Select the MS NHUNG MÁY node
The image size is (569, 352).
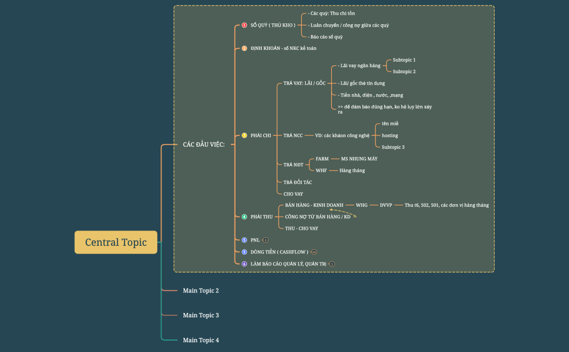359,159
